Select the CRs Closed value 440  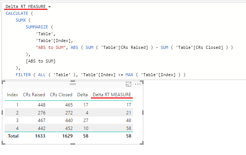(69, 121)
